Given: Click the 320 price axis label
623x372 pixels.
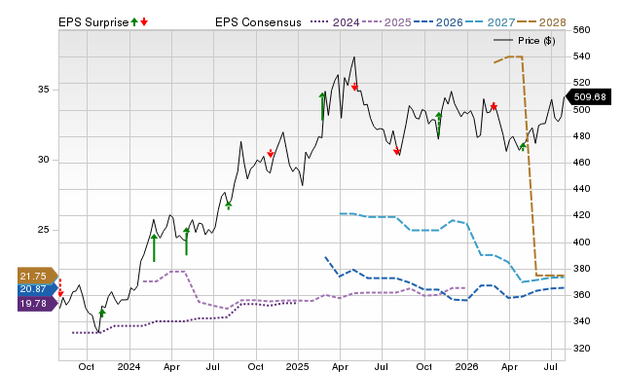Looking at the screenshot, I should [x=582, y=349].
